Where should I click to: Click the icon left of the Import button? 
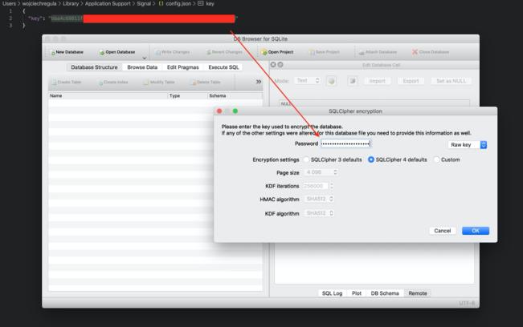coord(353,81)
